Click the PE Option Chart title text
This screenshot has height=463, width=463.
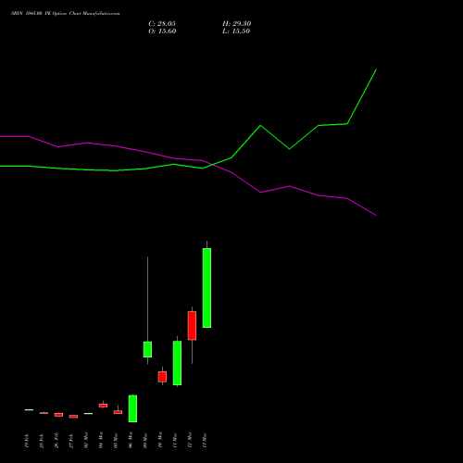[x=66, y=13]
